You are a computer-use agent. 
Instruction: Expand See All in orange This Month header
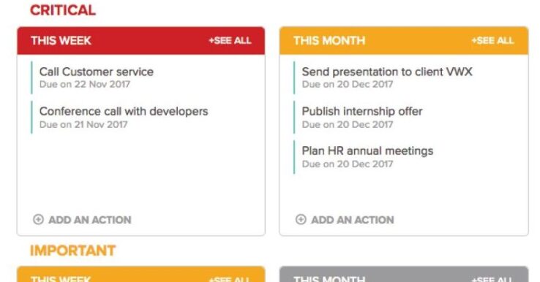(x=492, y=41)
